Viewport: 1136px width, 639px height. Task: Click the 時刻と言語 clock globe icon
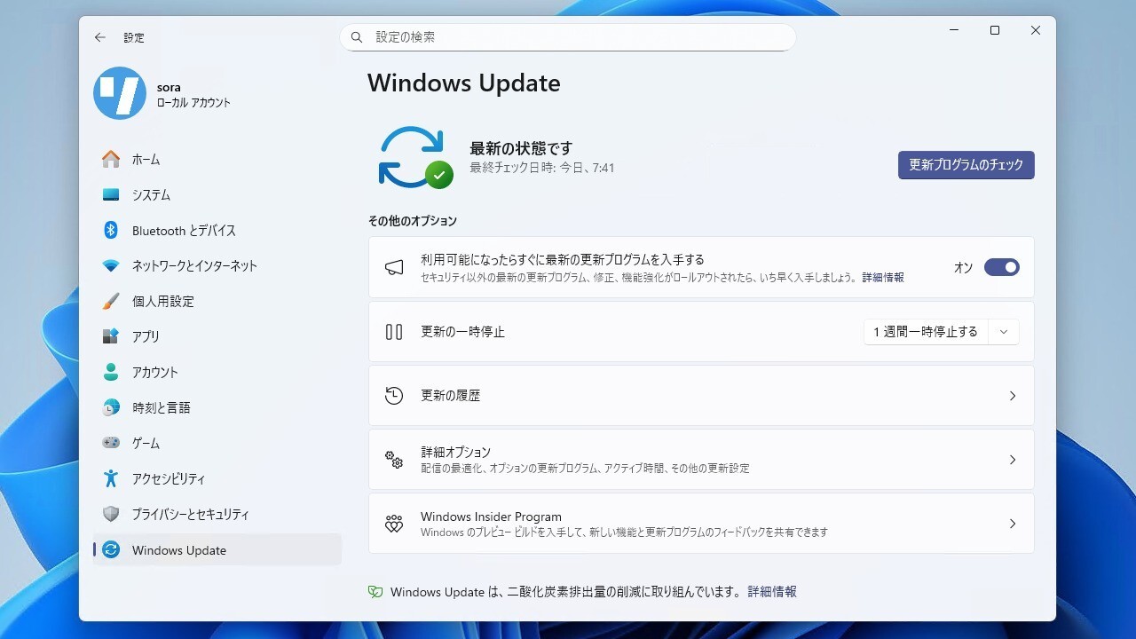click(111, 407)
